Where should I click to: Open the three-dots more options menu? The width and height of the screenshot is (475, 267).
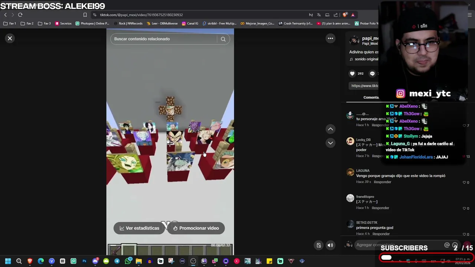[x=330, y=38]
